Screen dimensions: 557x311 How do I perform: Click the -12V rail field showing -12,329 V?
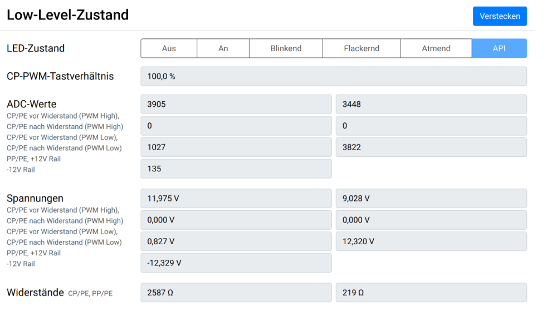click(236, 263)
